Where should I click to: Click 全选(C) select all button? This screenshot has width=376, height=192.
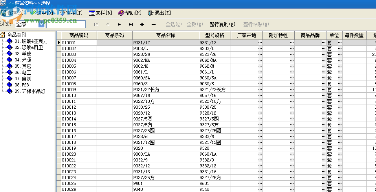(x=174, y=24)
